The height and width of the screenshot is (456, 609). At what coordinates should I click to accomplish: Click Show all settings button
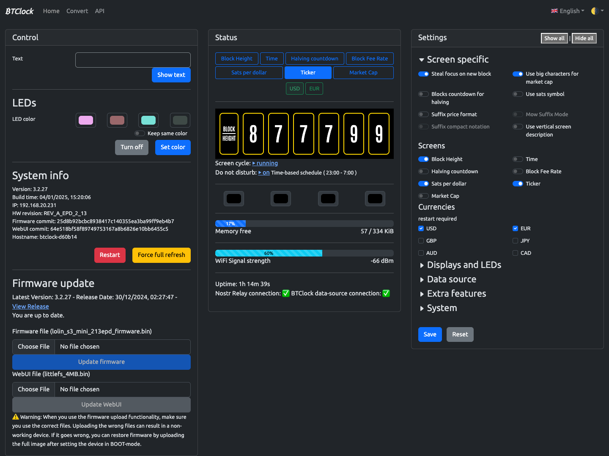tap(554, 38)
